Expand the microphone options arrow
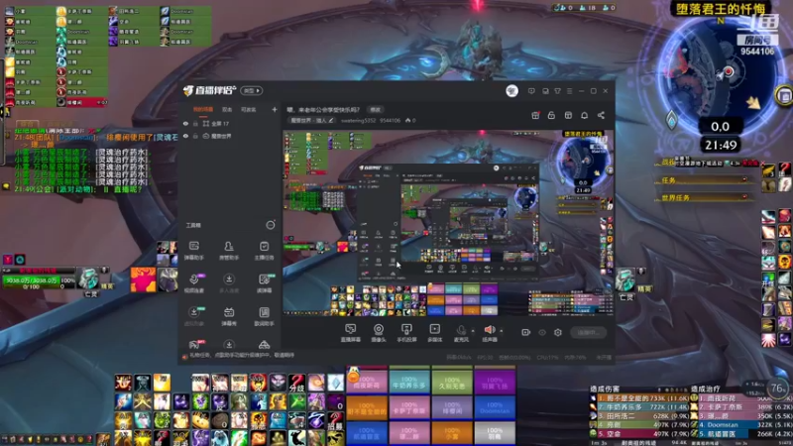 tap(473, 331)
